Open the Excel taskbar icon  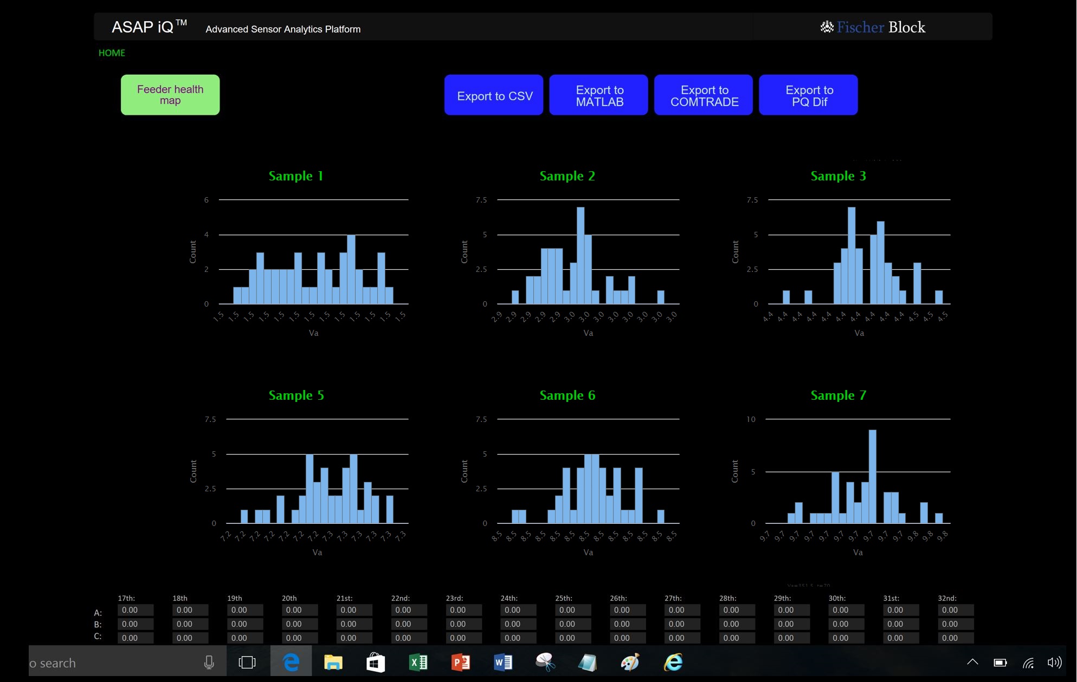click(418, 662)
